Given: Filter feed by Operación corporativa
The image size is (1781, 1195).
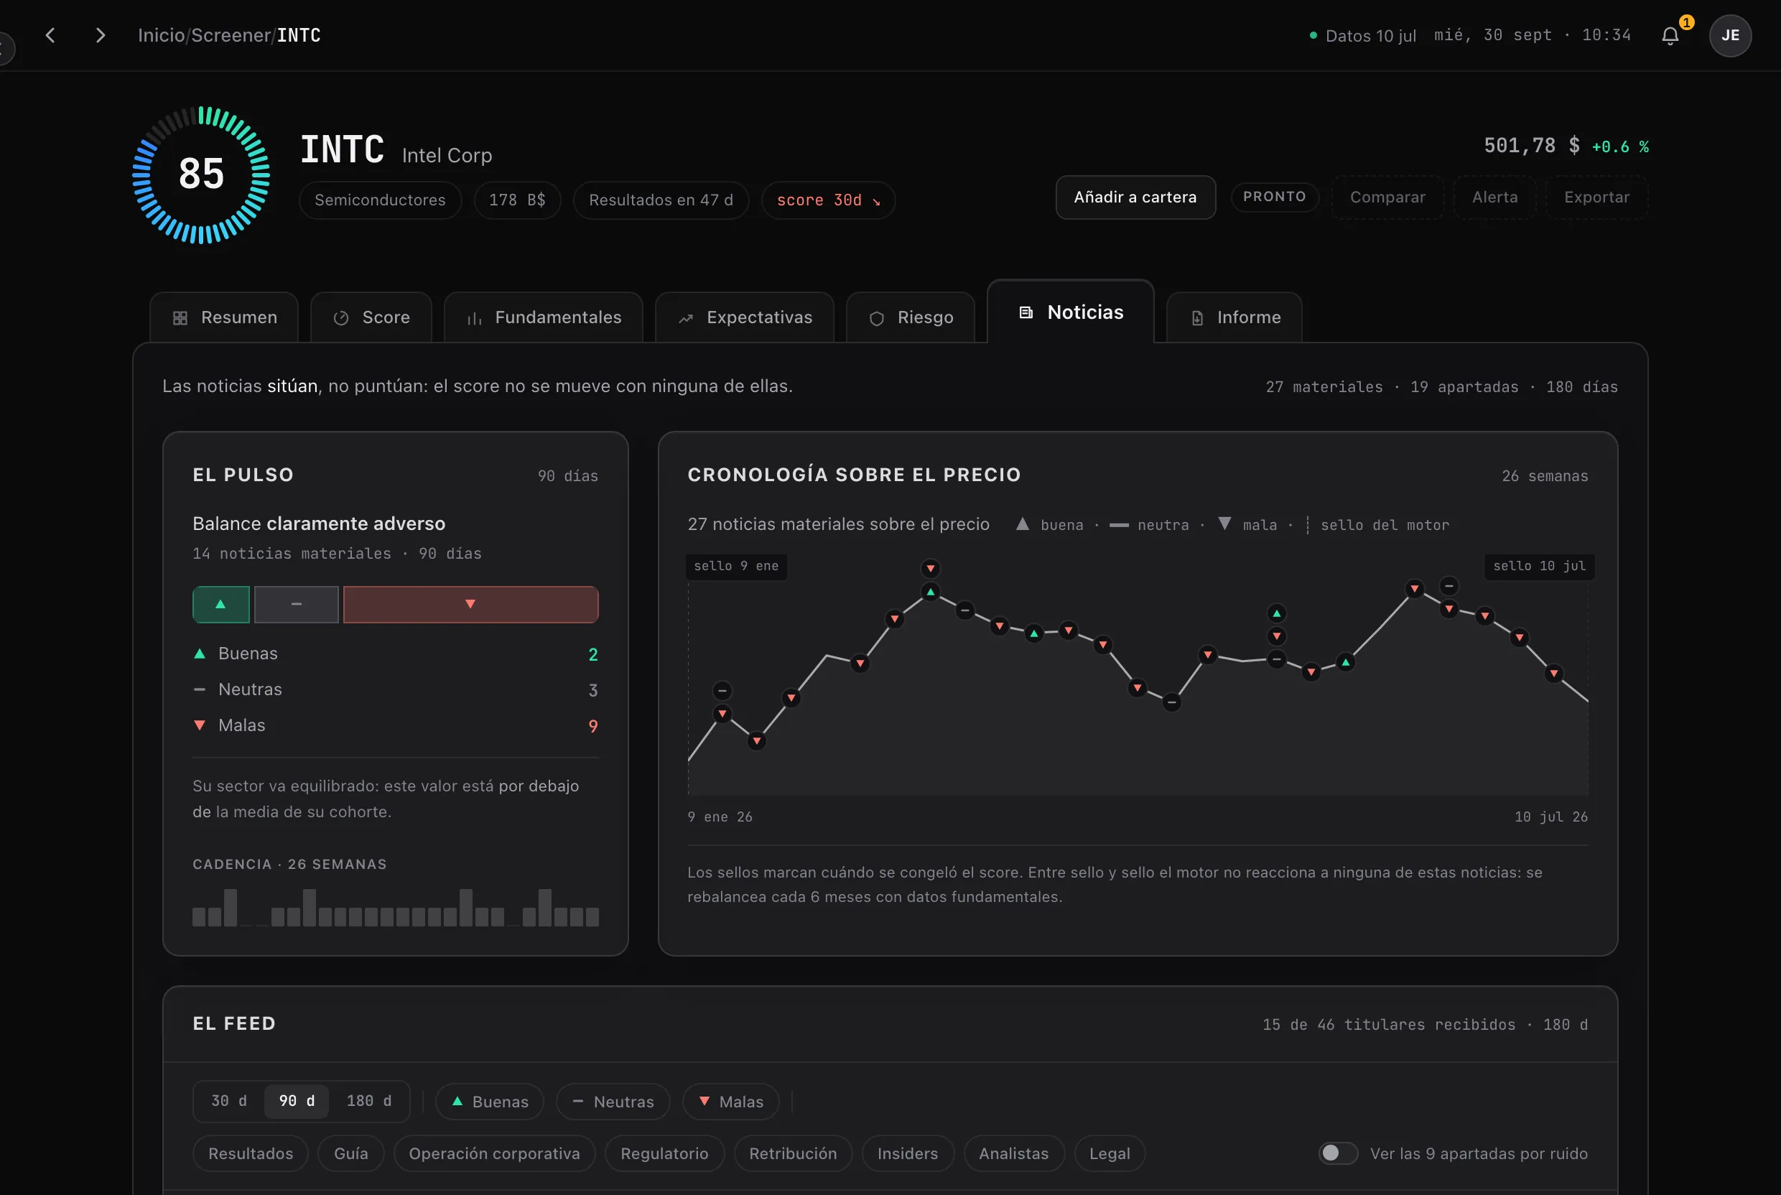Looking at the screenshot, I should coord(495,1154).
